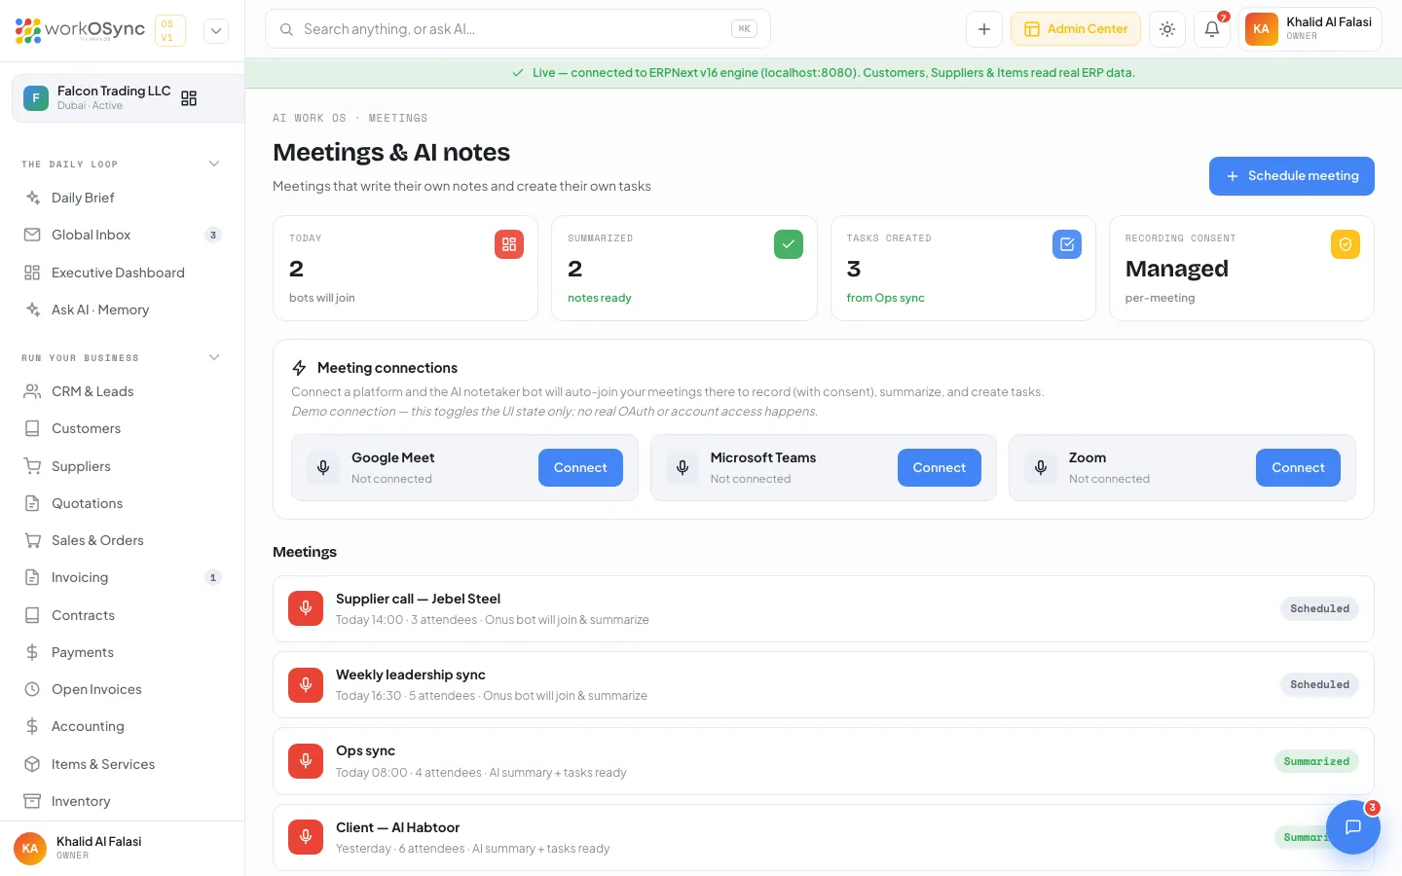1402x876 pixels.
Task: Open Ask AI · Memory
Action: [x=123, y=310]
